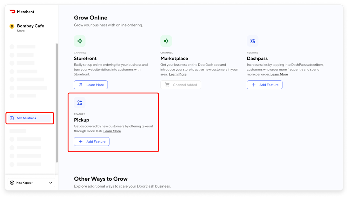Click the Grow Online heading

tap(90, 18)
